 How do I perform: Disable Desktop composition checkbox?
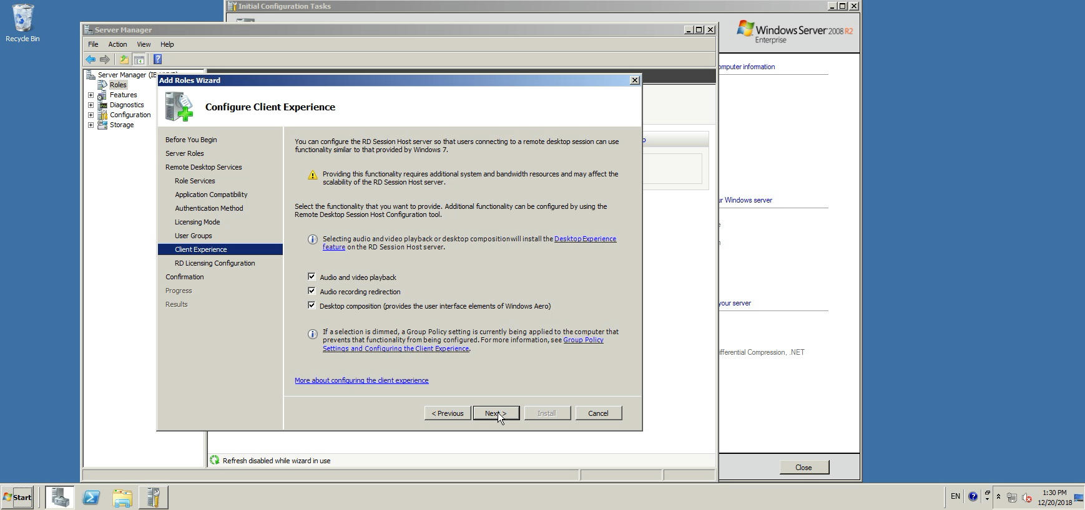tap(312, 305)
